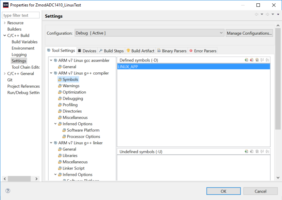Collapse the C/C++ Build tree node
The width and height of the screenshot is (282, 200).
pyautogui.click(x=5, y=35)
